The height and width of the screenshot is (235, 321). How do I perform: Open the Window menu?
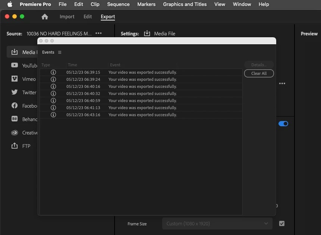click(x=242, y=4)
